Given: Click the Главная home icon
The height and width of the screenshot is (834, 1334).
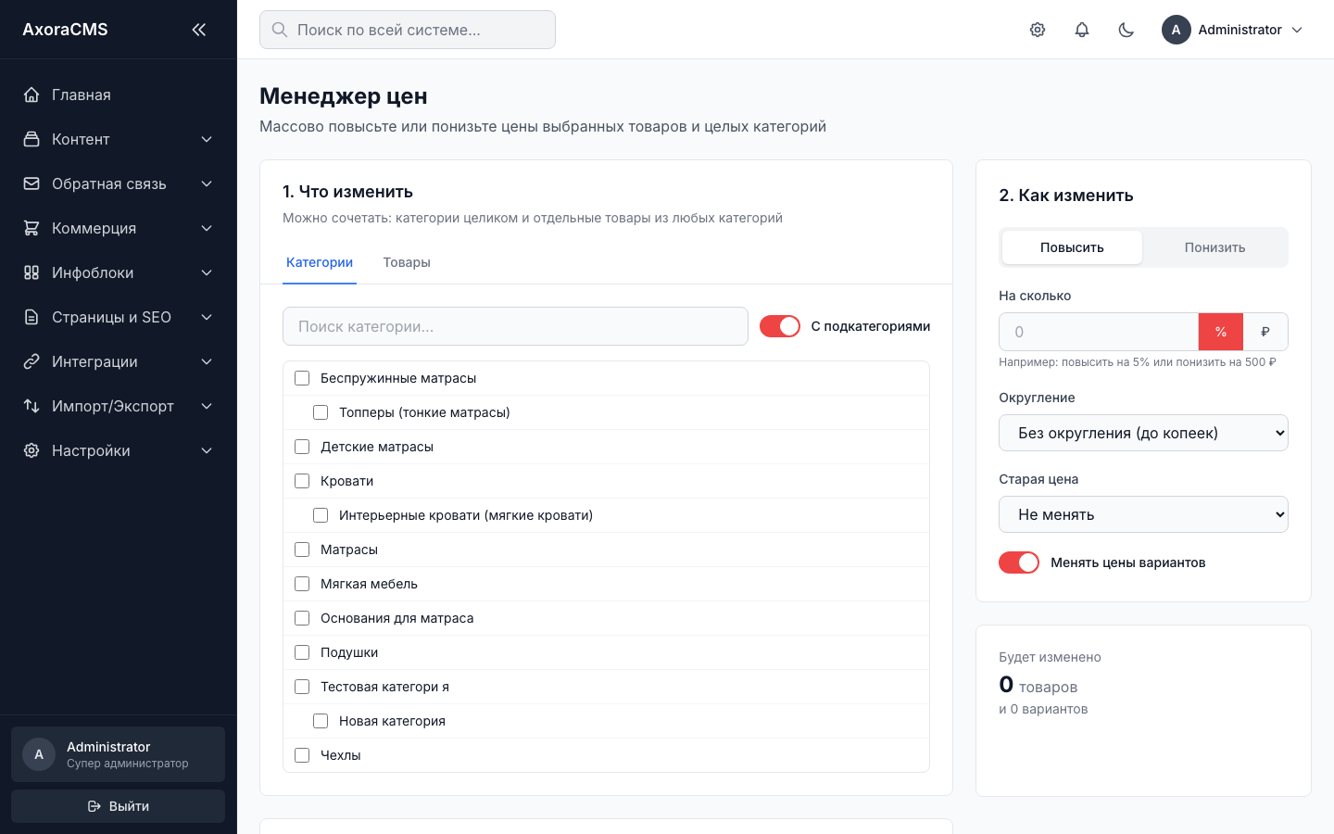Looking at the screenshot, I should pyautogui.click(x=31, y=95).
